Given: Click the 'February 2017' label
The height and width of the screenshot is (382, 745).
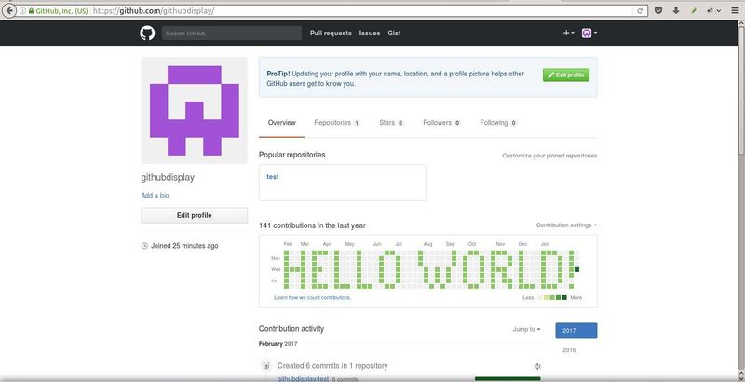Looking at the screenshot, I should tap(278, 344).
